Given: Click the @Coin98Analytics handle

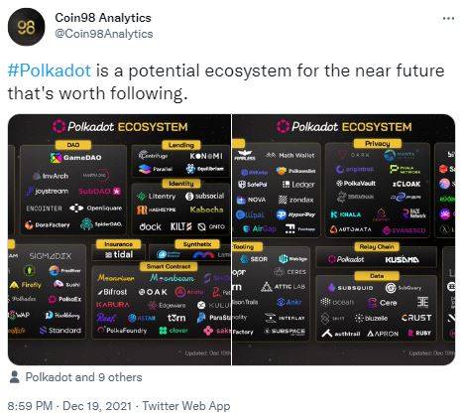Looking at the screenshot, I should tap(104, 34).
